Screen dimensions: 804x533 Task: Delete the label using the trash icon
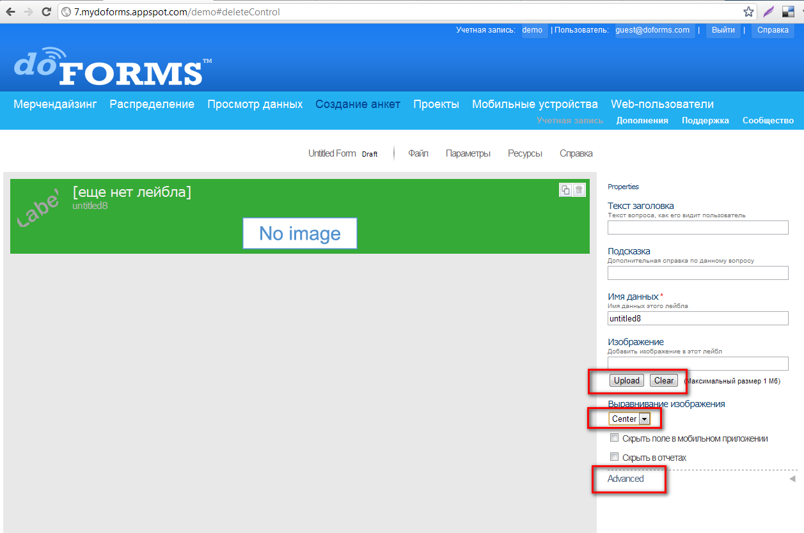[x=579, y=190]
